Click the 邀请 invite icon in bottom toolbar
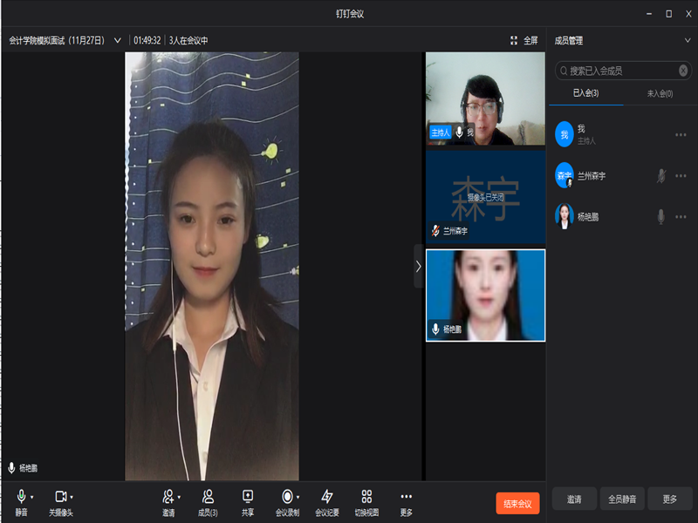Screen dimensions: 698x523 [168, 497]
